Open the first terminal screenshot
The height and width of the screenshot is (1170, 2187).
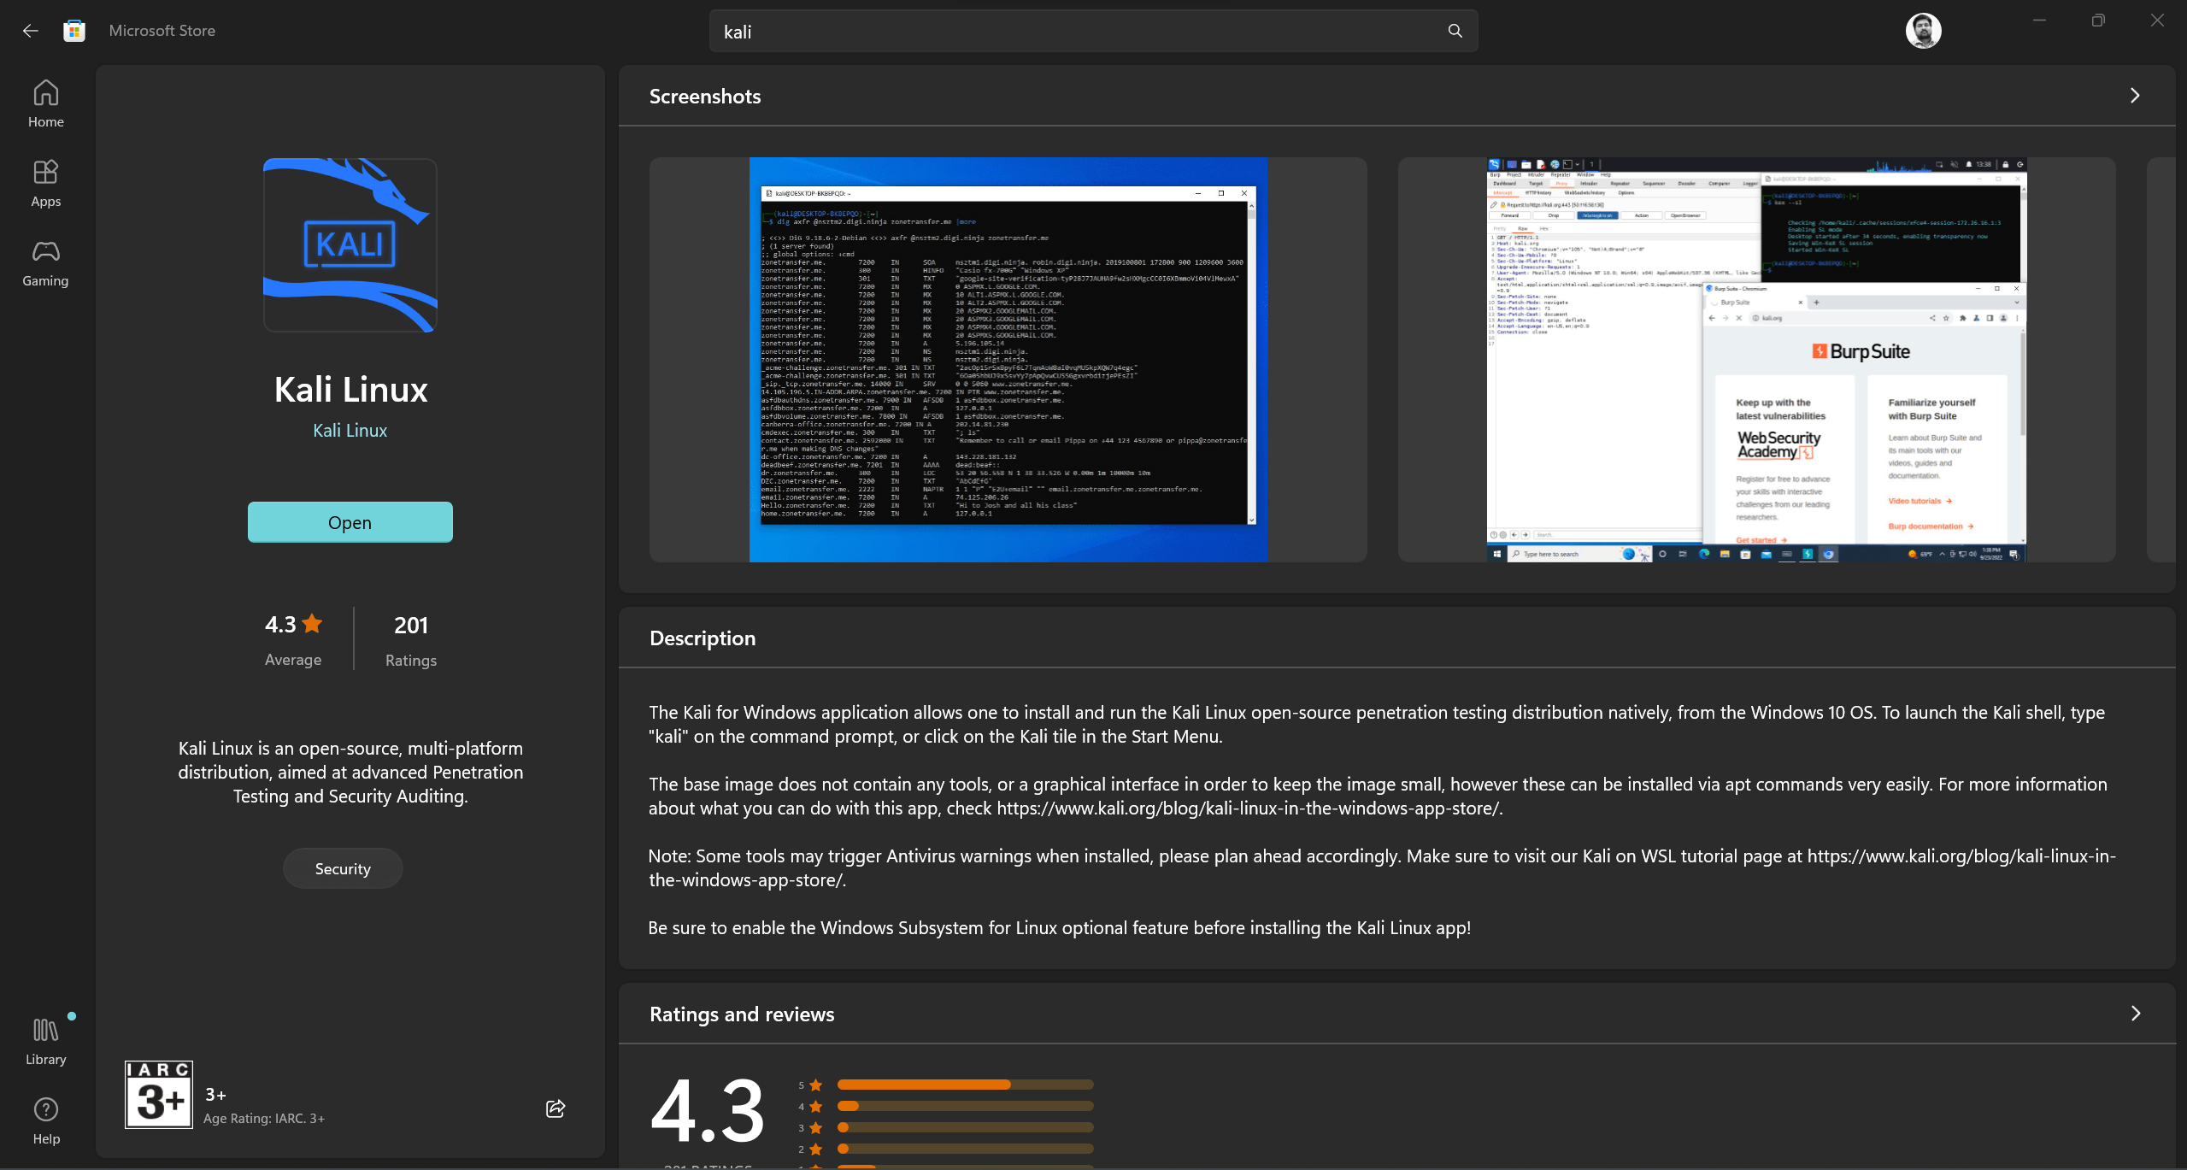pyautogui.click(x=1008, y=359)
